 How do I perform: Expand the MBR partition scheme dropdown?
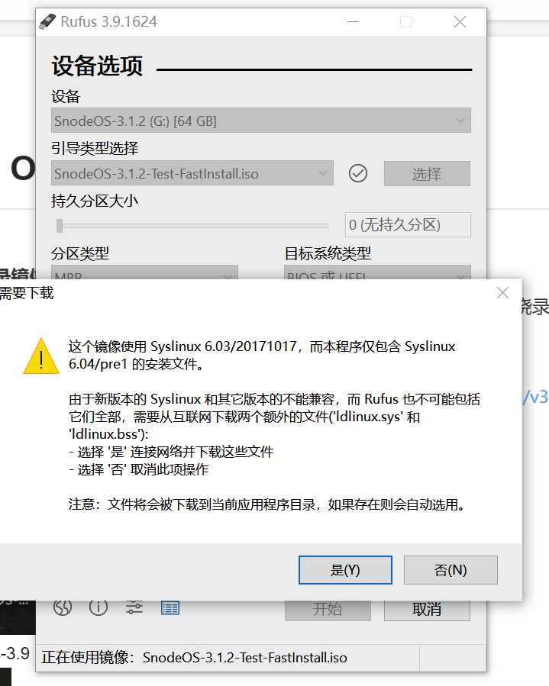point(144,272)
